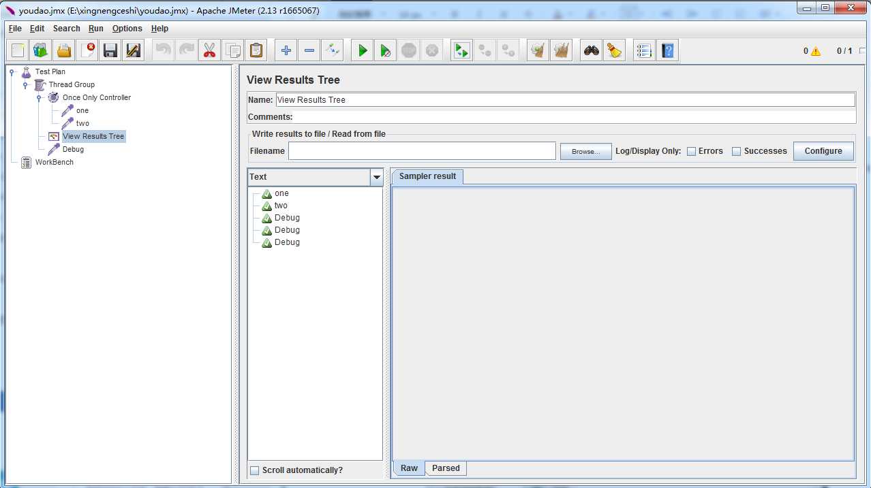This screenshot has height=488, width=871.
Task: Click the Search binoculars icon
Action: click(592, 50)
